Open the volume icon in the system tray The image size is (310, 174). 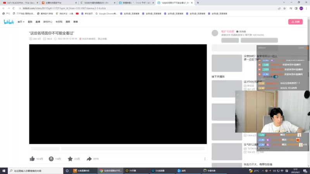274,171
